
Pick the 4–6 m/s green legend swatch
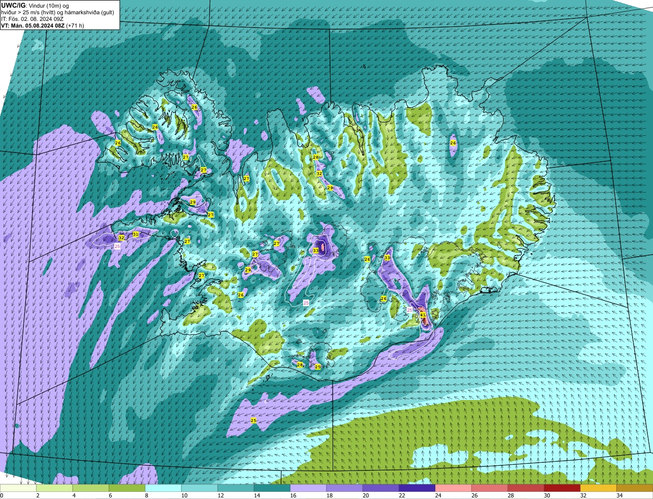click(x=91, y=488)
